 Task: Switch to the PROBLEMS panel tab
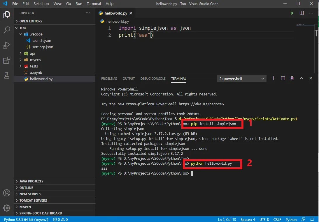click(x=109, y=79)
